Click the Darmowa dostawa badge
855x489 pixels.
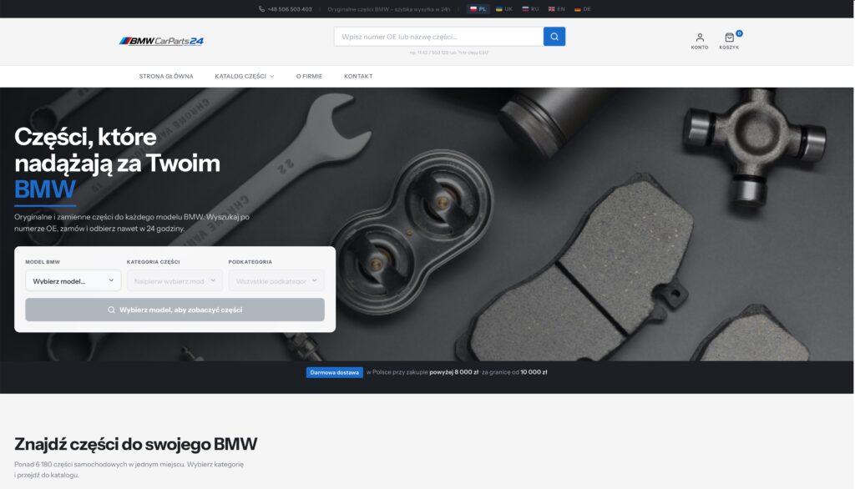[334, 372]
